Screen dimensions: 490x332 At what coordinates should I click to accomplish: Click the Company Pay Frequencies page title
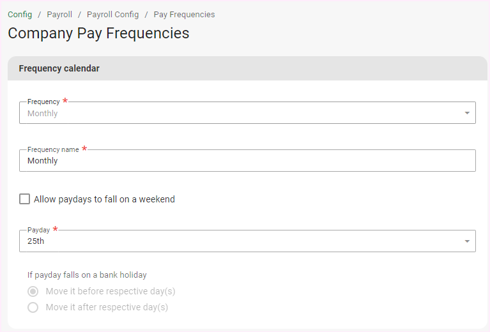98,33
